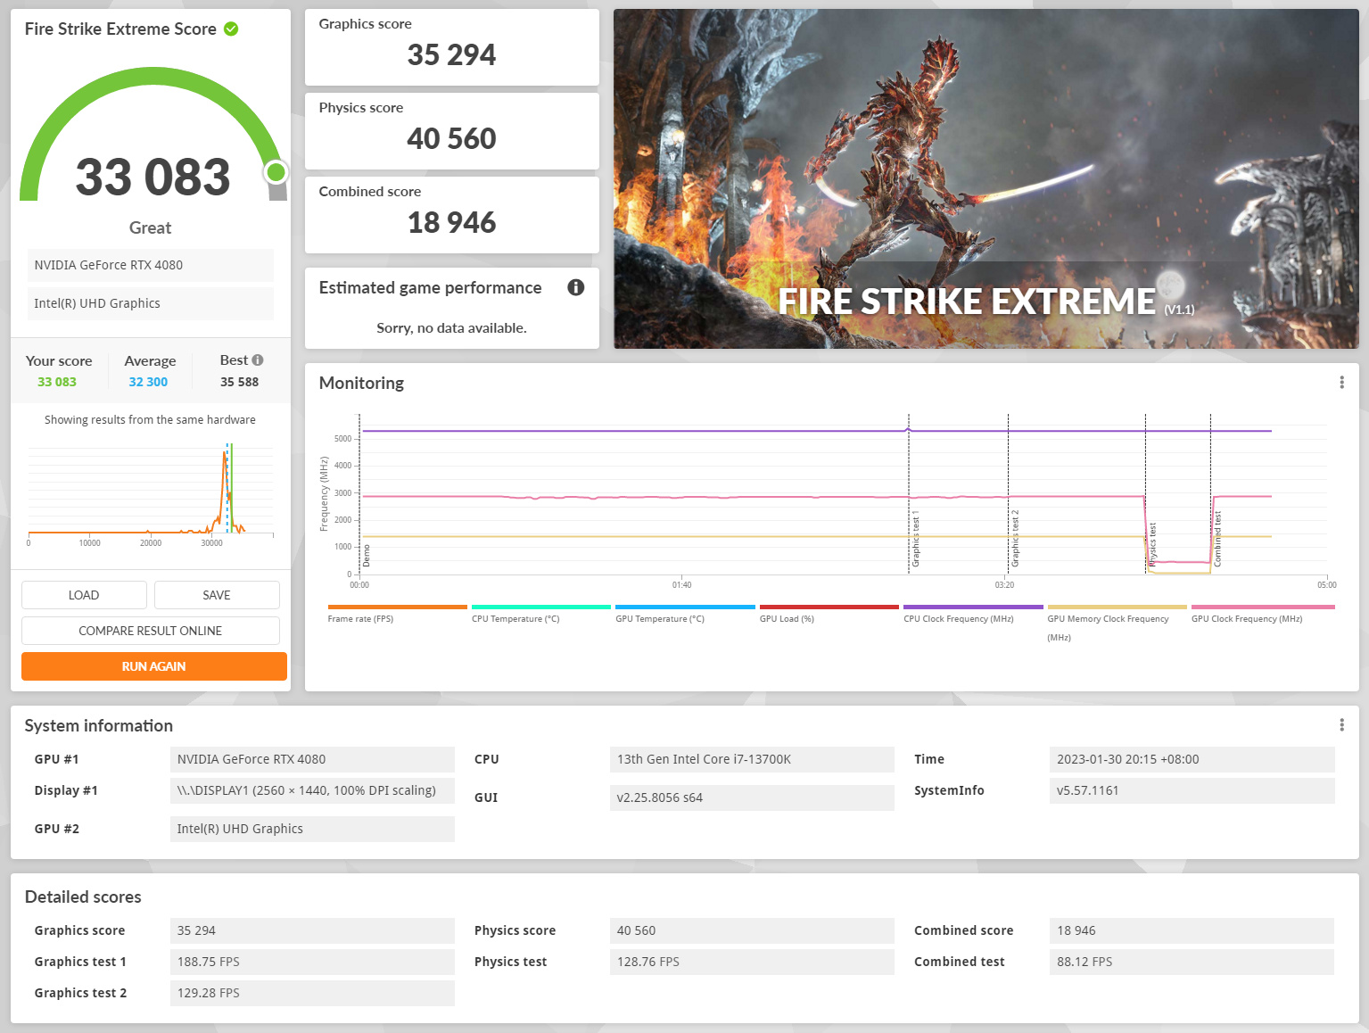1369x1033 pixels.
Task: Toggle the CPU Clock Frequency (MHz) legend swatch
Action: click(x=973, y=607)
